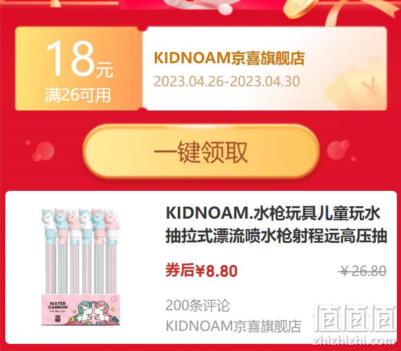
Task: Open KIDNOAM京喜旗舰店 link below reviews
Action: (x=233, y=326)
